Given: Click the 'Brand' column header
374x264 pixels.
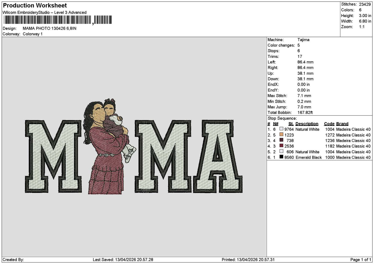Looking at the screenshot, I should coord(342,124).
